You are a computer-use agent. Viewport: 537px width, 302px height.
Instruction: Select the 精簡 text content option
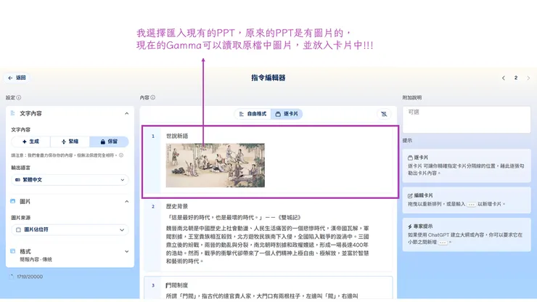(x=70, y=142)
